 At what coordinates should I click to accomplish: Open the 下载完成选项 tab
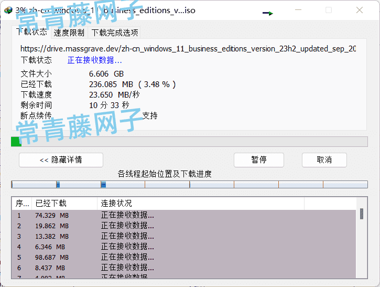[x=115, y=33]
